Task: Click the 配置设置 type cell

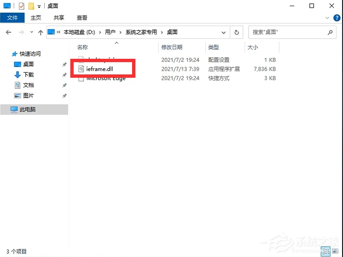Action: click(x=219, y=60)
